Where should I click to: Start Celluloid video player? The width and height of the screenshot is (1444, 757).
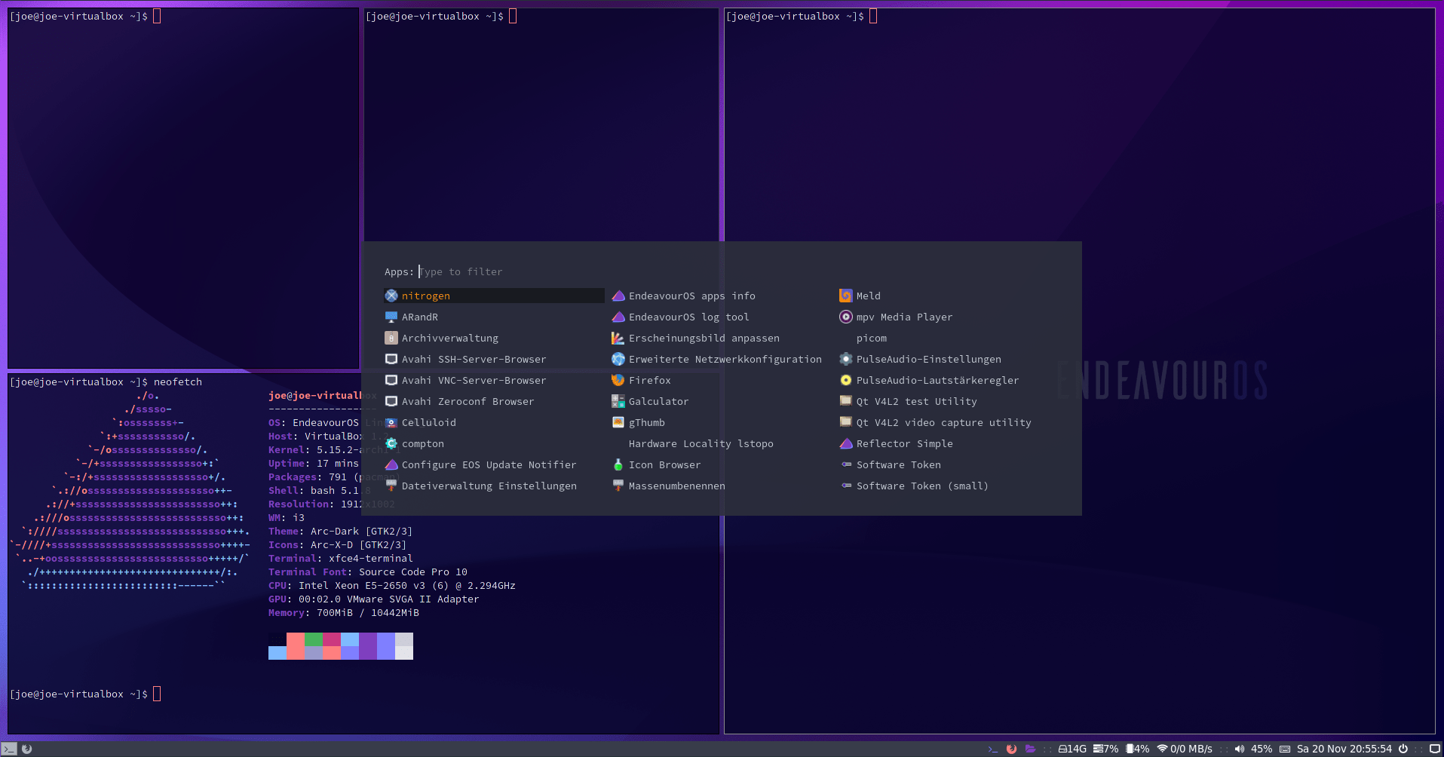(429, 422)
